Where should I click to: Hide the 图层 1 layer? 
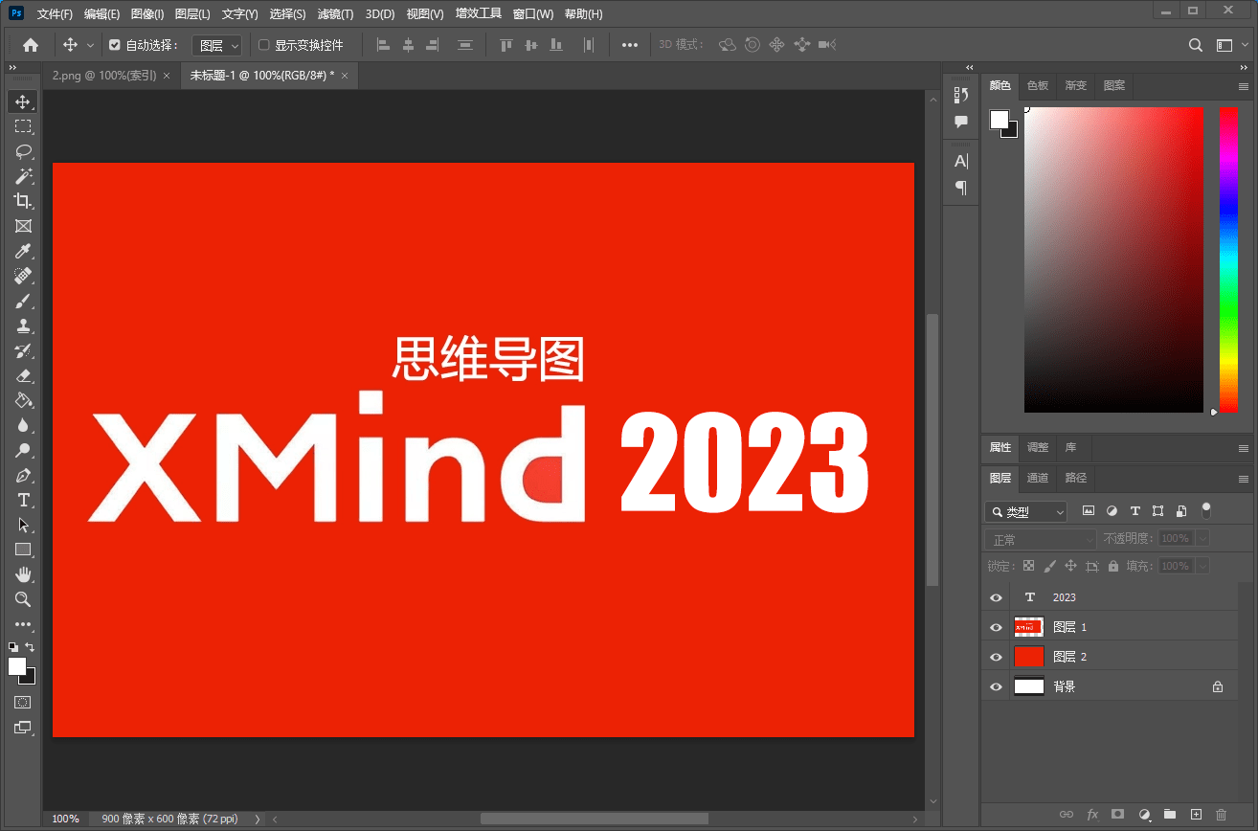point(996,627)
